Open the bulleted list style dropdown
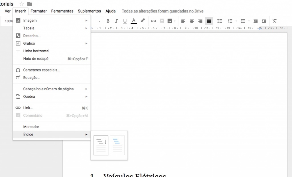The height and width of the screenshot is (177, 292). click(249, 21)
